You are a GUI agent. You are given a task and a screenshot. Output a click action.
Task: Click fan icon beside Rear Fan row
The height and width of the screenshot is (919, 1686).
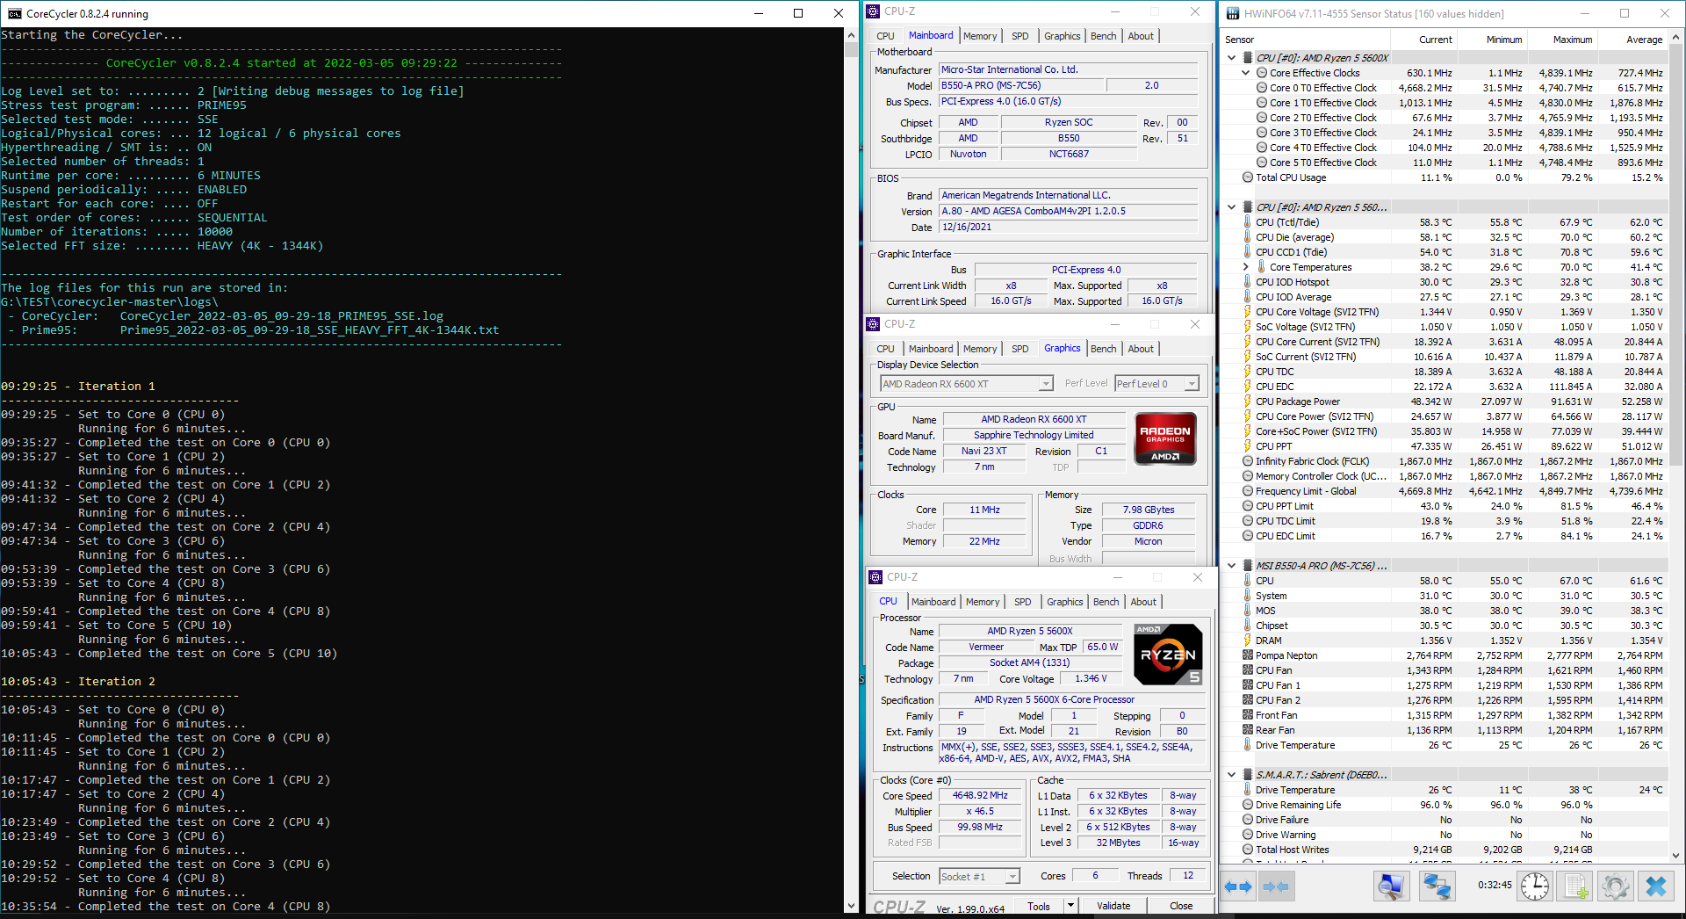(1248, 730)
